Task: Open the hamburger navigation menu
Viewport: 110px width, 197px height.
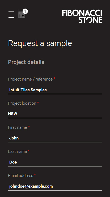Action: tap(11, 14)
